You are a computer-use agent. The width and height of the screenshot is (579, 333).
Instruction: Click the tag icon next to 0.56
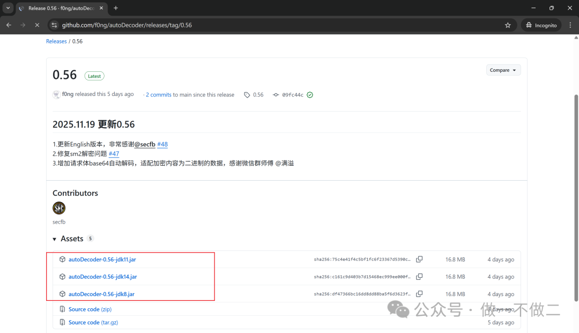(x=246, y=94)
